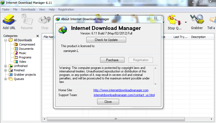Click IDM logo in About dialog
Viewport: 216px width, 123px height.
pyautogui.click(x=63, y=30)
